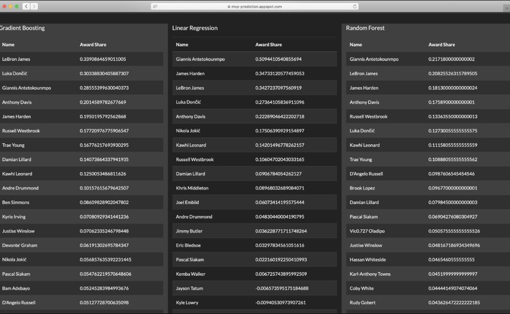
Task: Select Giannis Antetokounmpo in Linear Regression table
Action: (200, 59)
